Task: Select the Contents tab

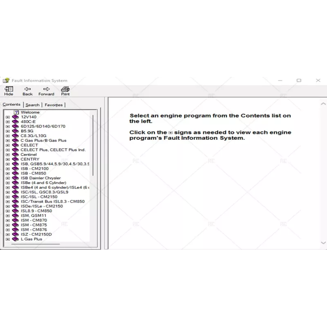Action: coord(12,104)
